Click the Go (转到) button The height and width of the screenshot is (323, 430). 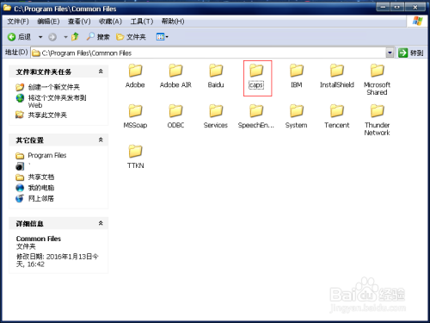point(410,53)
